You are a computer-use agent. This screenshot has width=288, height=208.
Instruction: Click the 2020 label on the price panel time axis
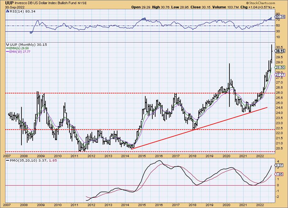(x=226, y=156)
